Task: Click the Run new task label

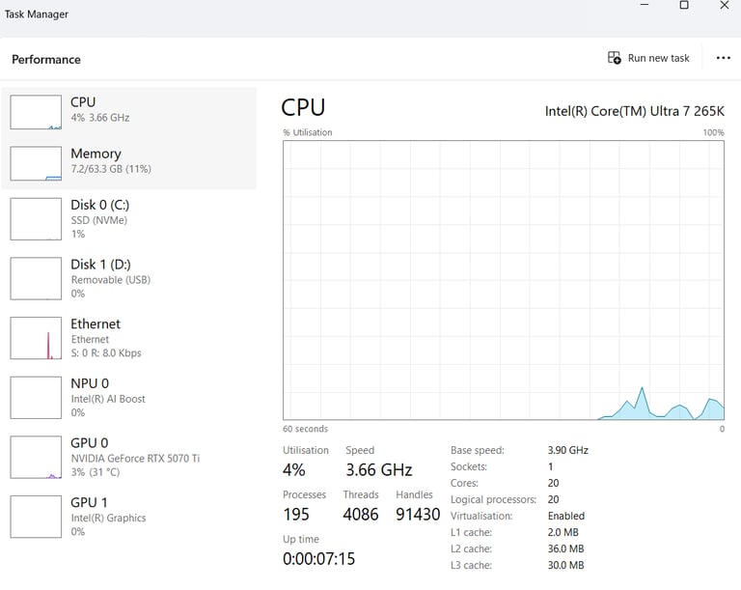Action: pos(658,58)
